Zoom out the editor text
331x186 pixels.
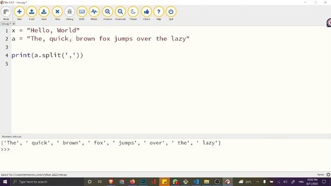pos(120,13)
